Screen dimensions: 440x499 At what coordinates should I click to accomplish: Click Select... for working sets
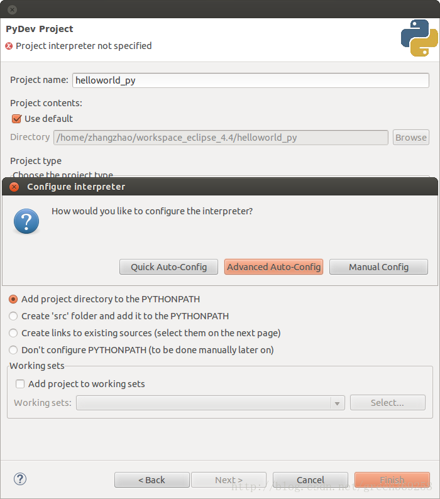click(388, 403)
